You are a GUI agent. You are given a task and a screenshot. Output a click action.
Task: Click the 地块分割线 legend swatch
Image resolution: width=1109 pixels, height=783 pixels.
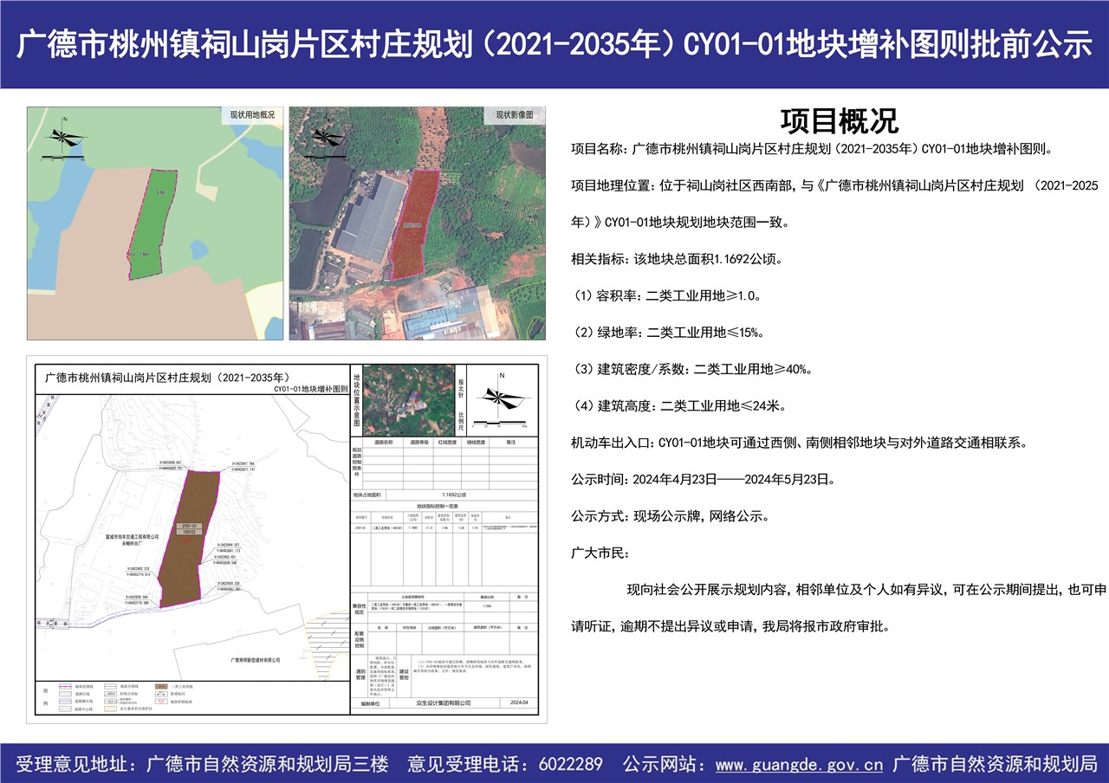111,686
